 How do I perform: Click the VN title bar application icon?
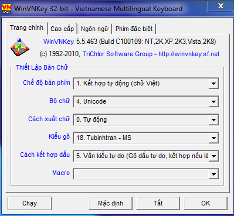(x=6, y=9)
